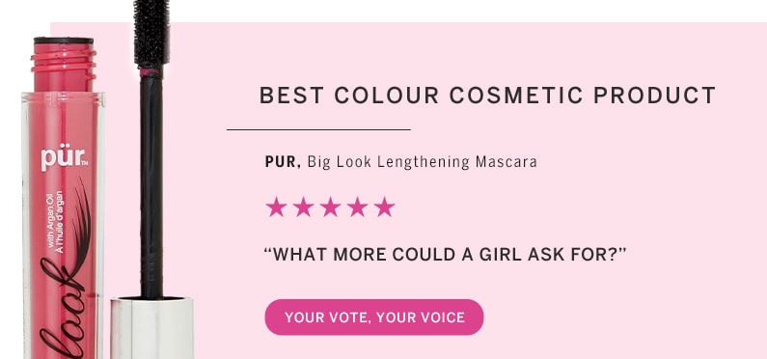Screen dimensions: 767x359
Task: Open the PUR brand name link
Action: [x=283, y=162]
